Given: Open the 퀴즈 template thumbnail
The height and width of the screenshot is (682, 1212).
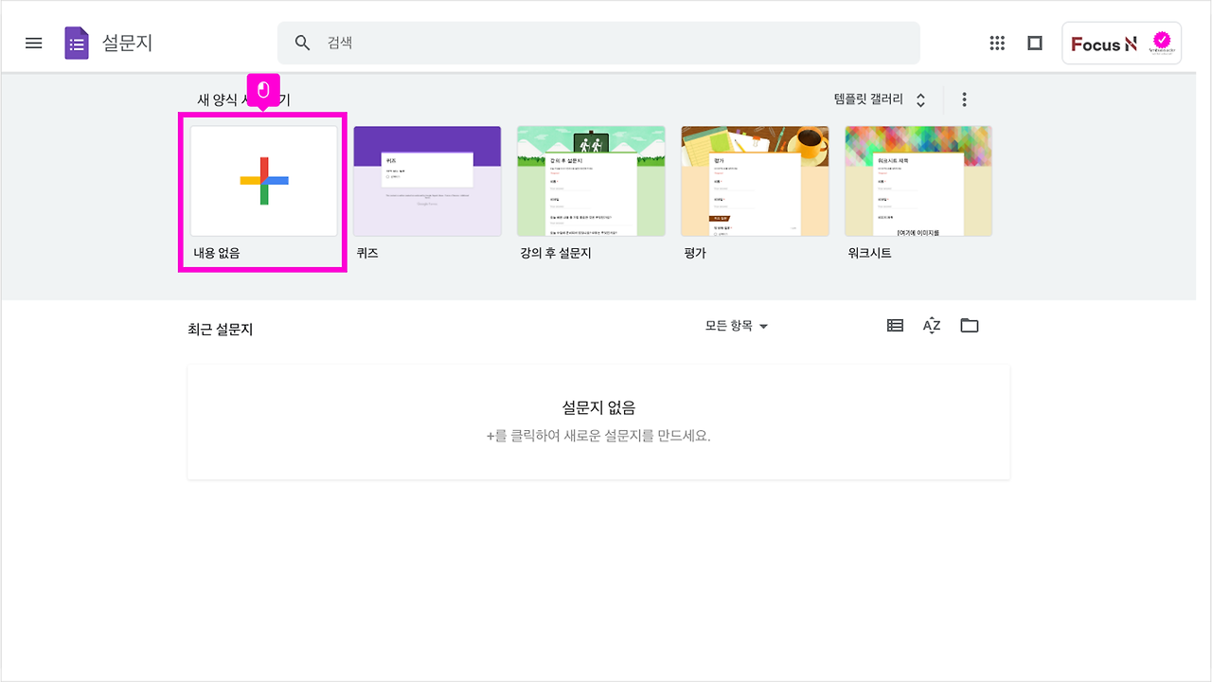Looking at the screenshot, I should click(x=427, y=181).
